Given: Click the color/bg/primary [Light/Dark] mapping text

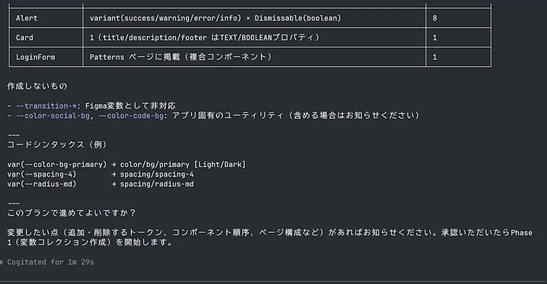Looking at the screenshot, I should [183, 164].
